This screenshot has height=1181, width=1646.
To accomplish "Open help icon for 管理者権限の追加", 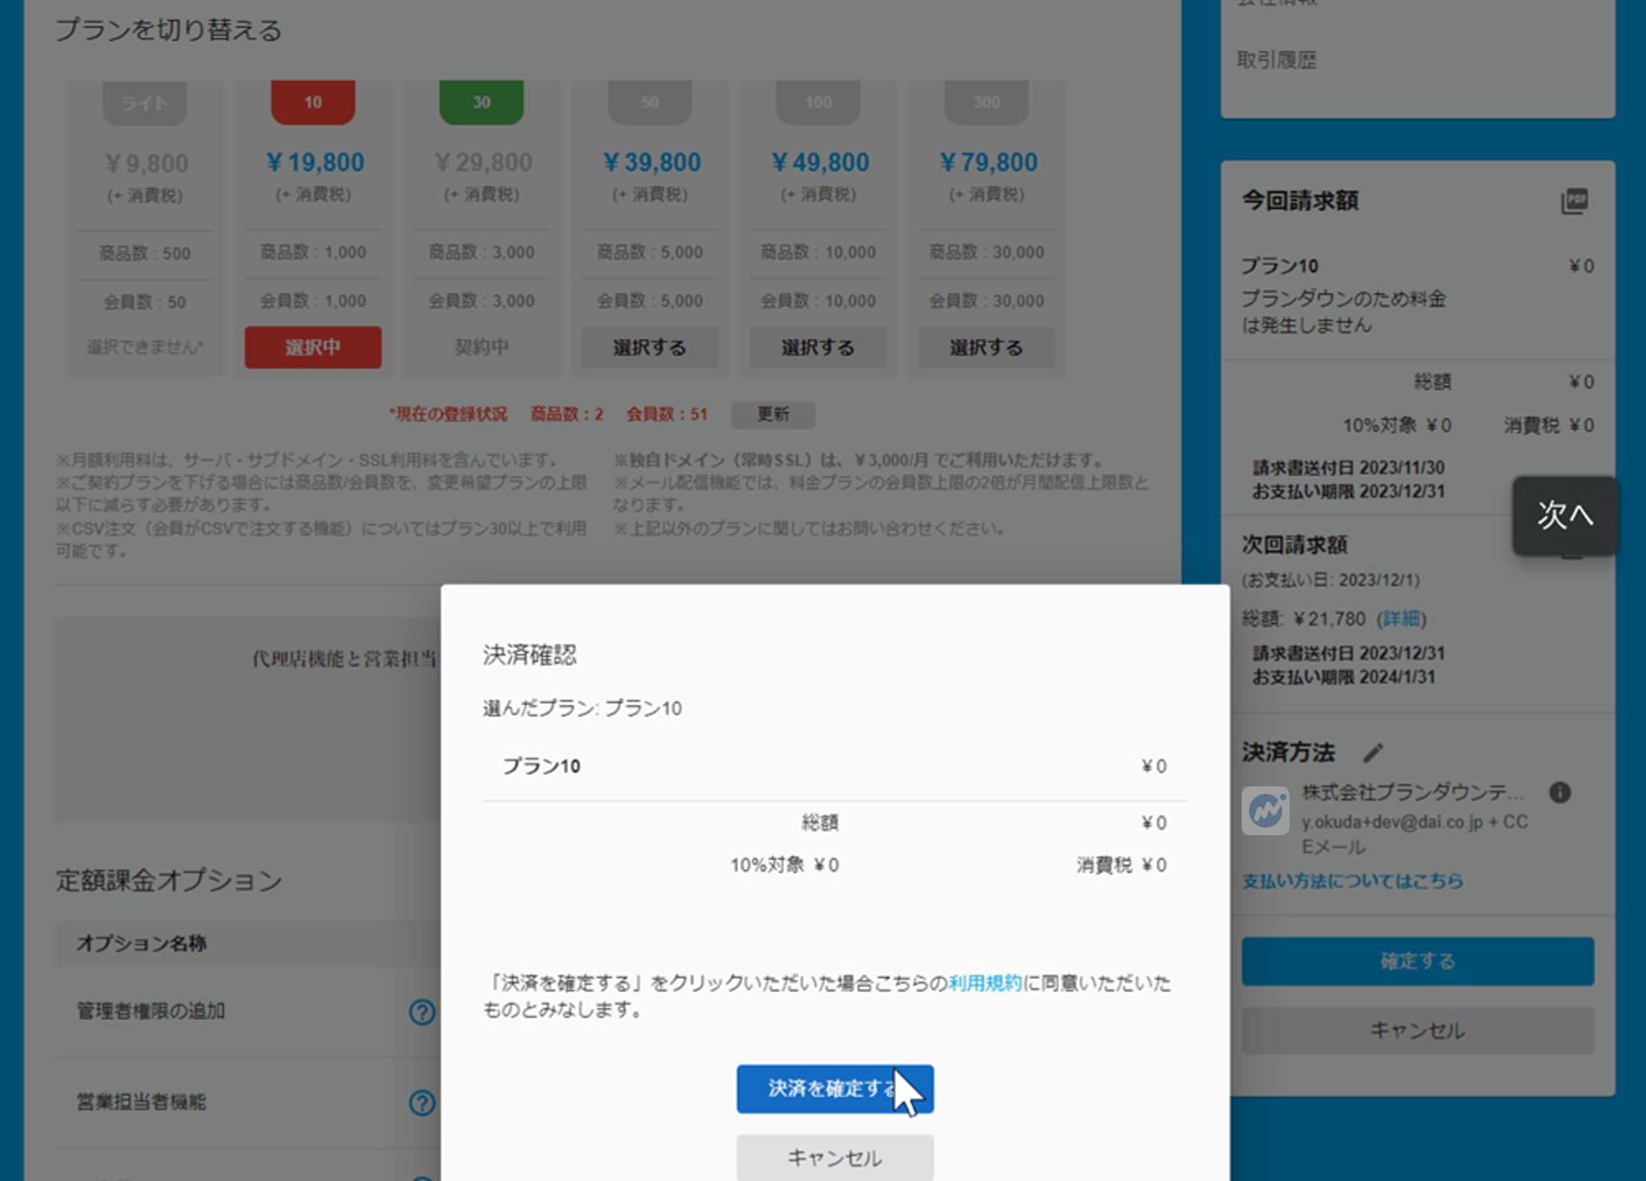I will pyautogui.click(x=422, y=1011).
